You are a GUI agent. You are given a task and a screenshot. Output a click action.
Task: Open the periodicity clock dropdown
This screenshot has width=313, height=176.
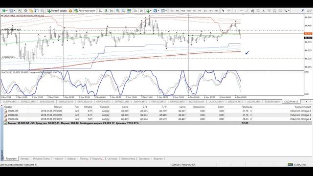(x=156, y=11)
